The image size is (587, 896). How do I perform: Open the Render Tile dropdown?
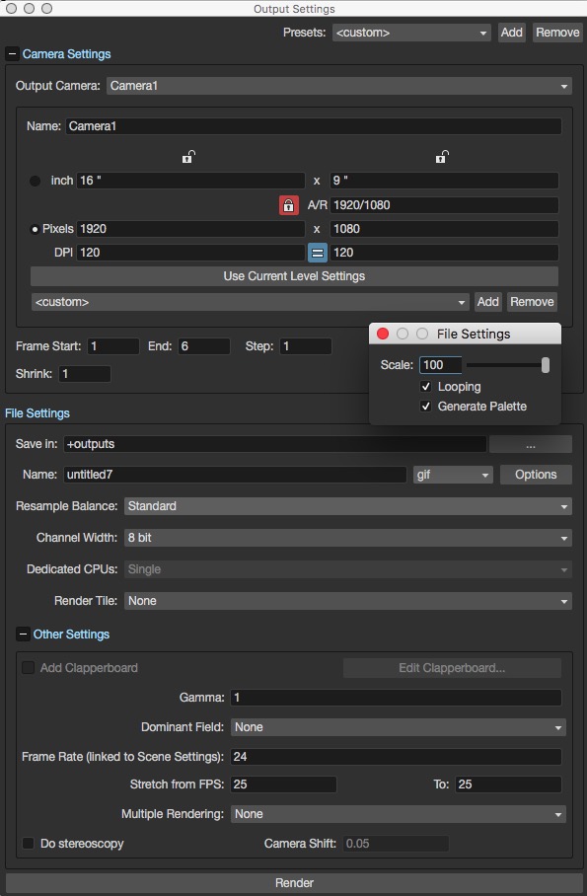(348, 601)
